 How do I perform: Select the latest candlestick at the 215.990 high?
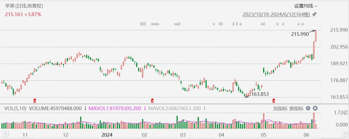click(316, 36)
